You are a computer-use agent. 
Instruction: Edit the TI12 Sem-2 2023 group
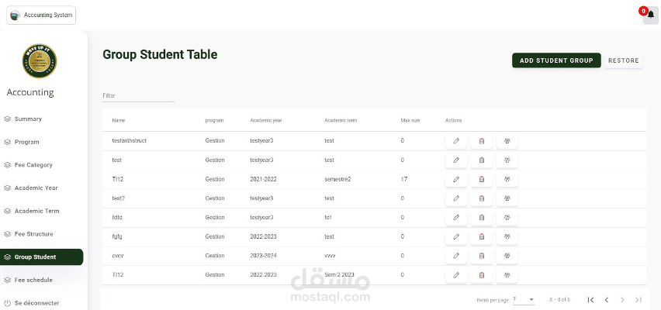click(x=456, y=275)
